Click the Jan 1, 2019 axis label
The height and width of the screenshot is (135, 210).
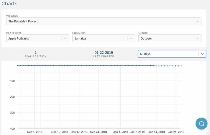pyautogui.click(x=121, y=132)
